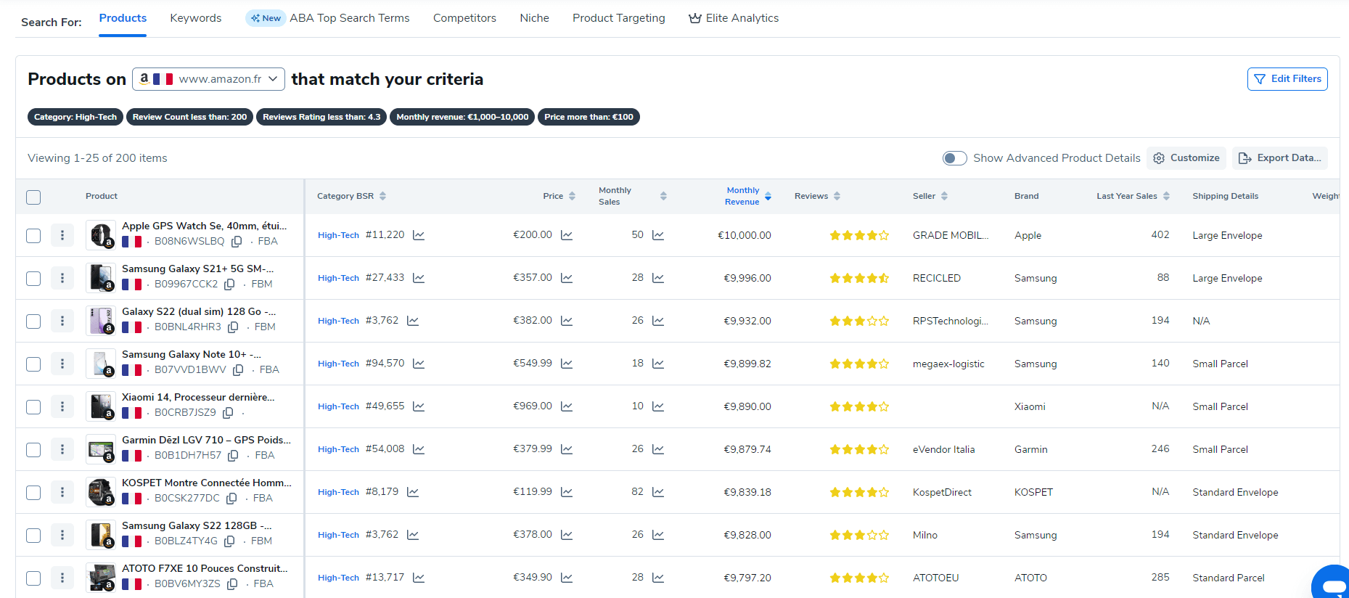Click the Edit Filters button
This screenshot has width=1349, height=598.
tap(1287, 79)
